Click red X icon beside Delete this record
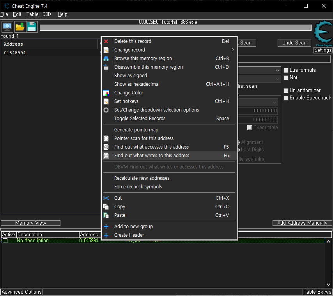This screenshot has width=333, height=296. point(106,41)
